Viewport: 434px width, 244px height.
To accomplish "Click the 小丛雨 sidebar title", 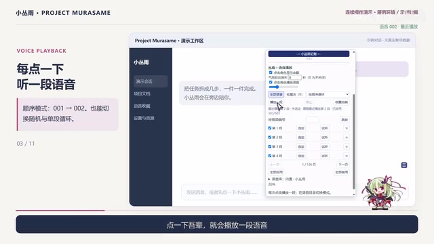I will 141,62.
